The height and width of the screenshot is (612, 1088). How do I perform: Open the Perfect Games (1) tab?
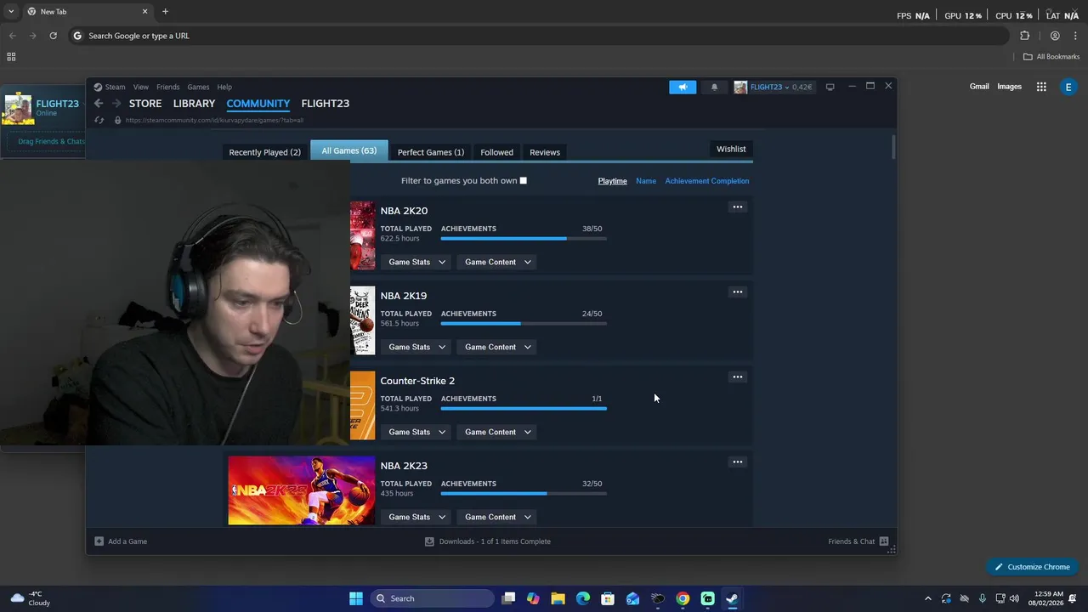(431, 152)
